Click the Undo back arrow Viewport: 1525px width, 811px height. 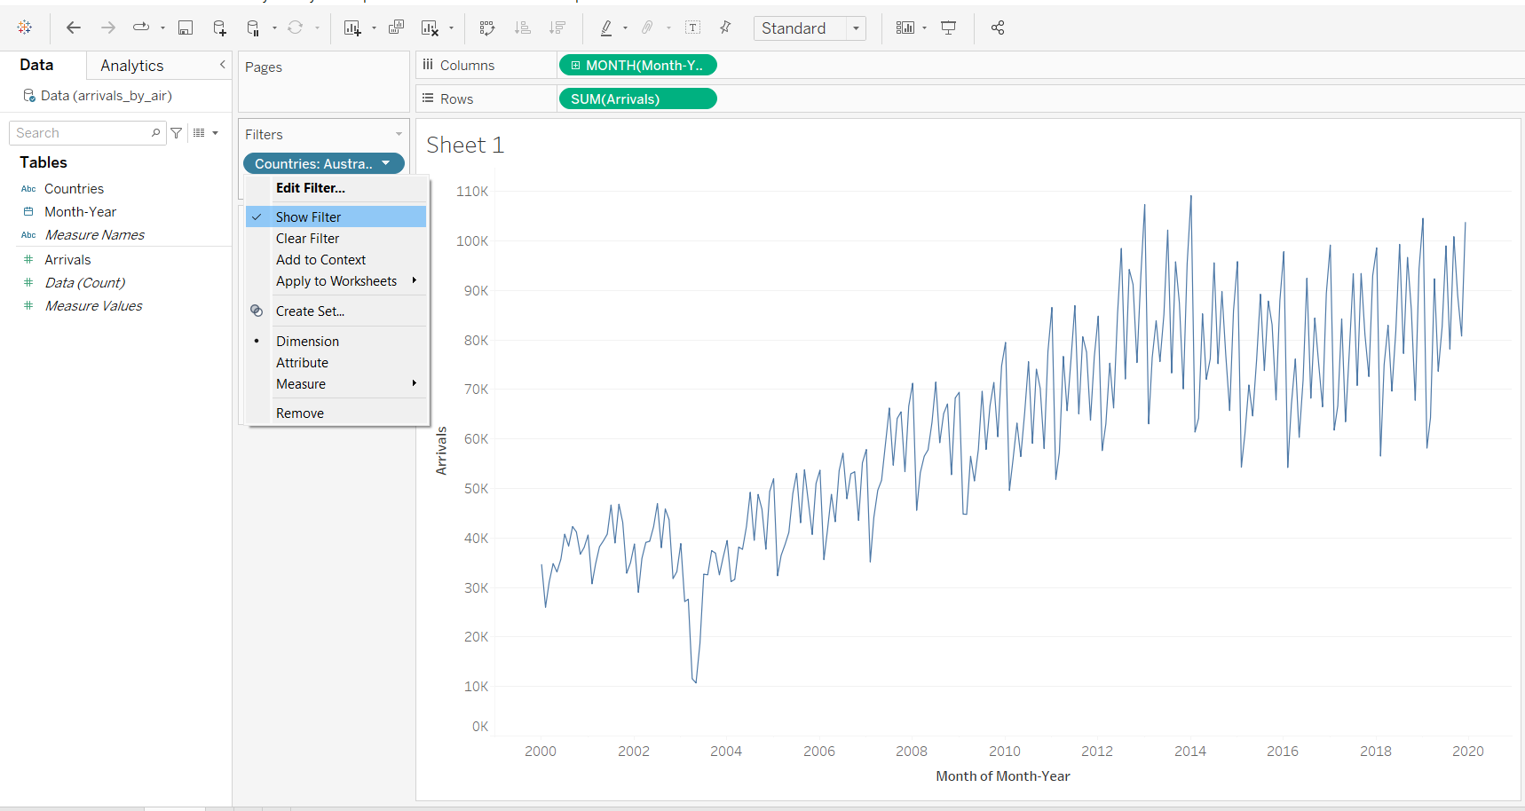pyautogui.click(x=74, y=28)
